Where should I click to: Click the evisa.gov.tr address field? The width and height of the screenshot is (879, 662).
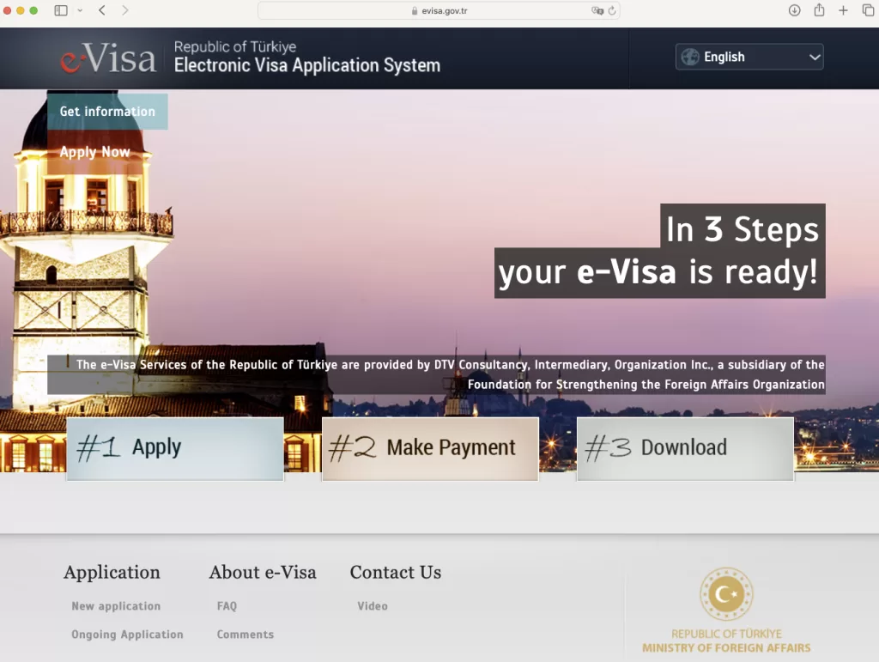439,10
